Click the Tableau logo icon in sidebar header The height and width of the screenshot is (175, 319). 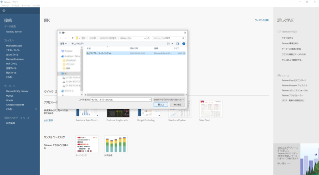[x=4, y=11]
